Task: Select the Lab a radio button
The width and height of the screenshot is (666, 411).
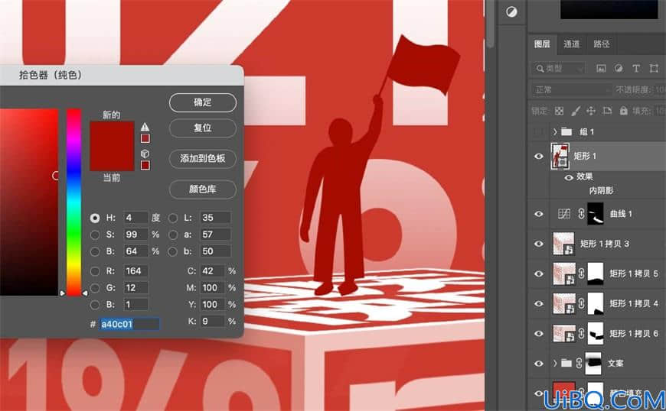Action: point(172,235)
